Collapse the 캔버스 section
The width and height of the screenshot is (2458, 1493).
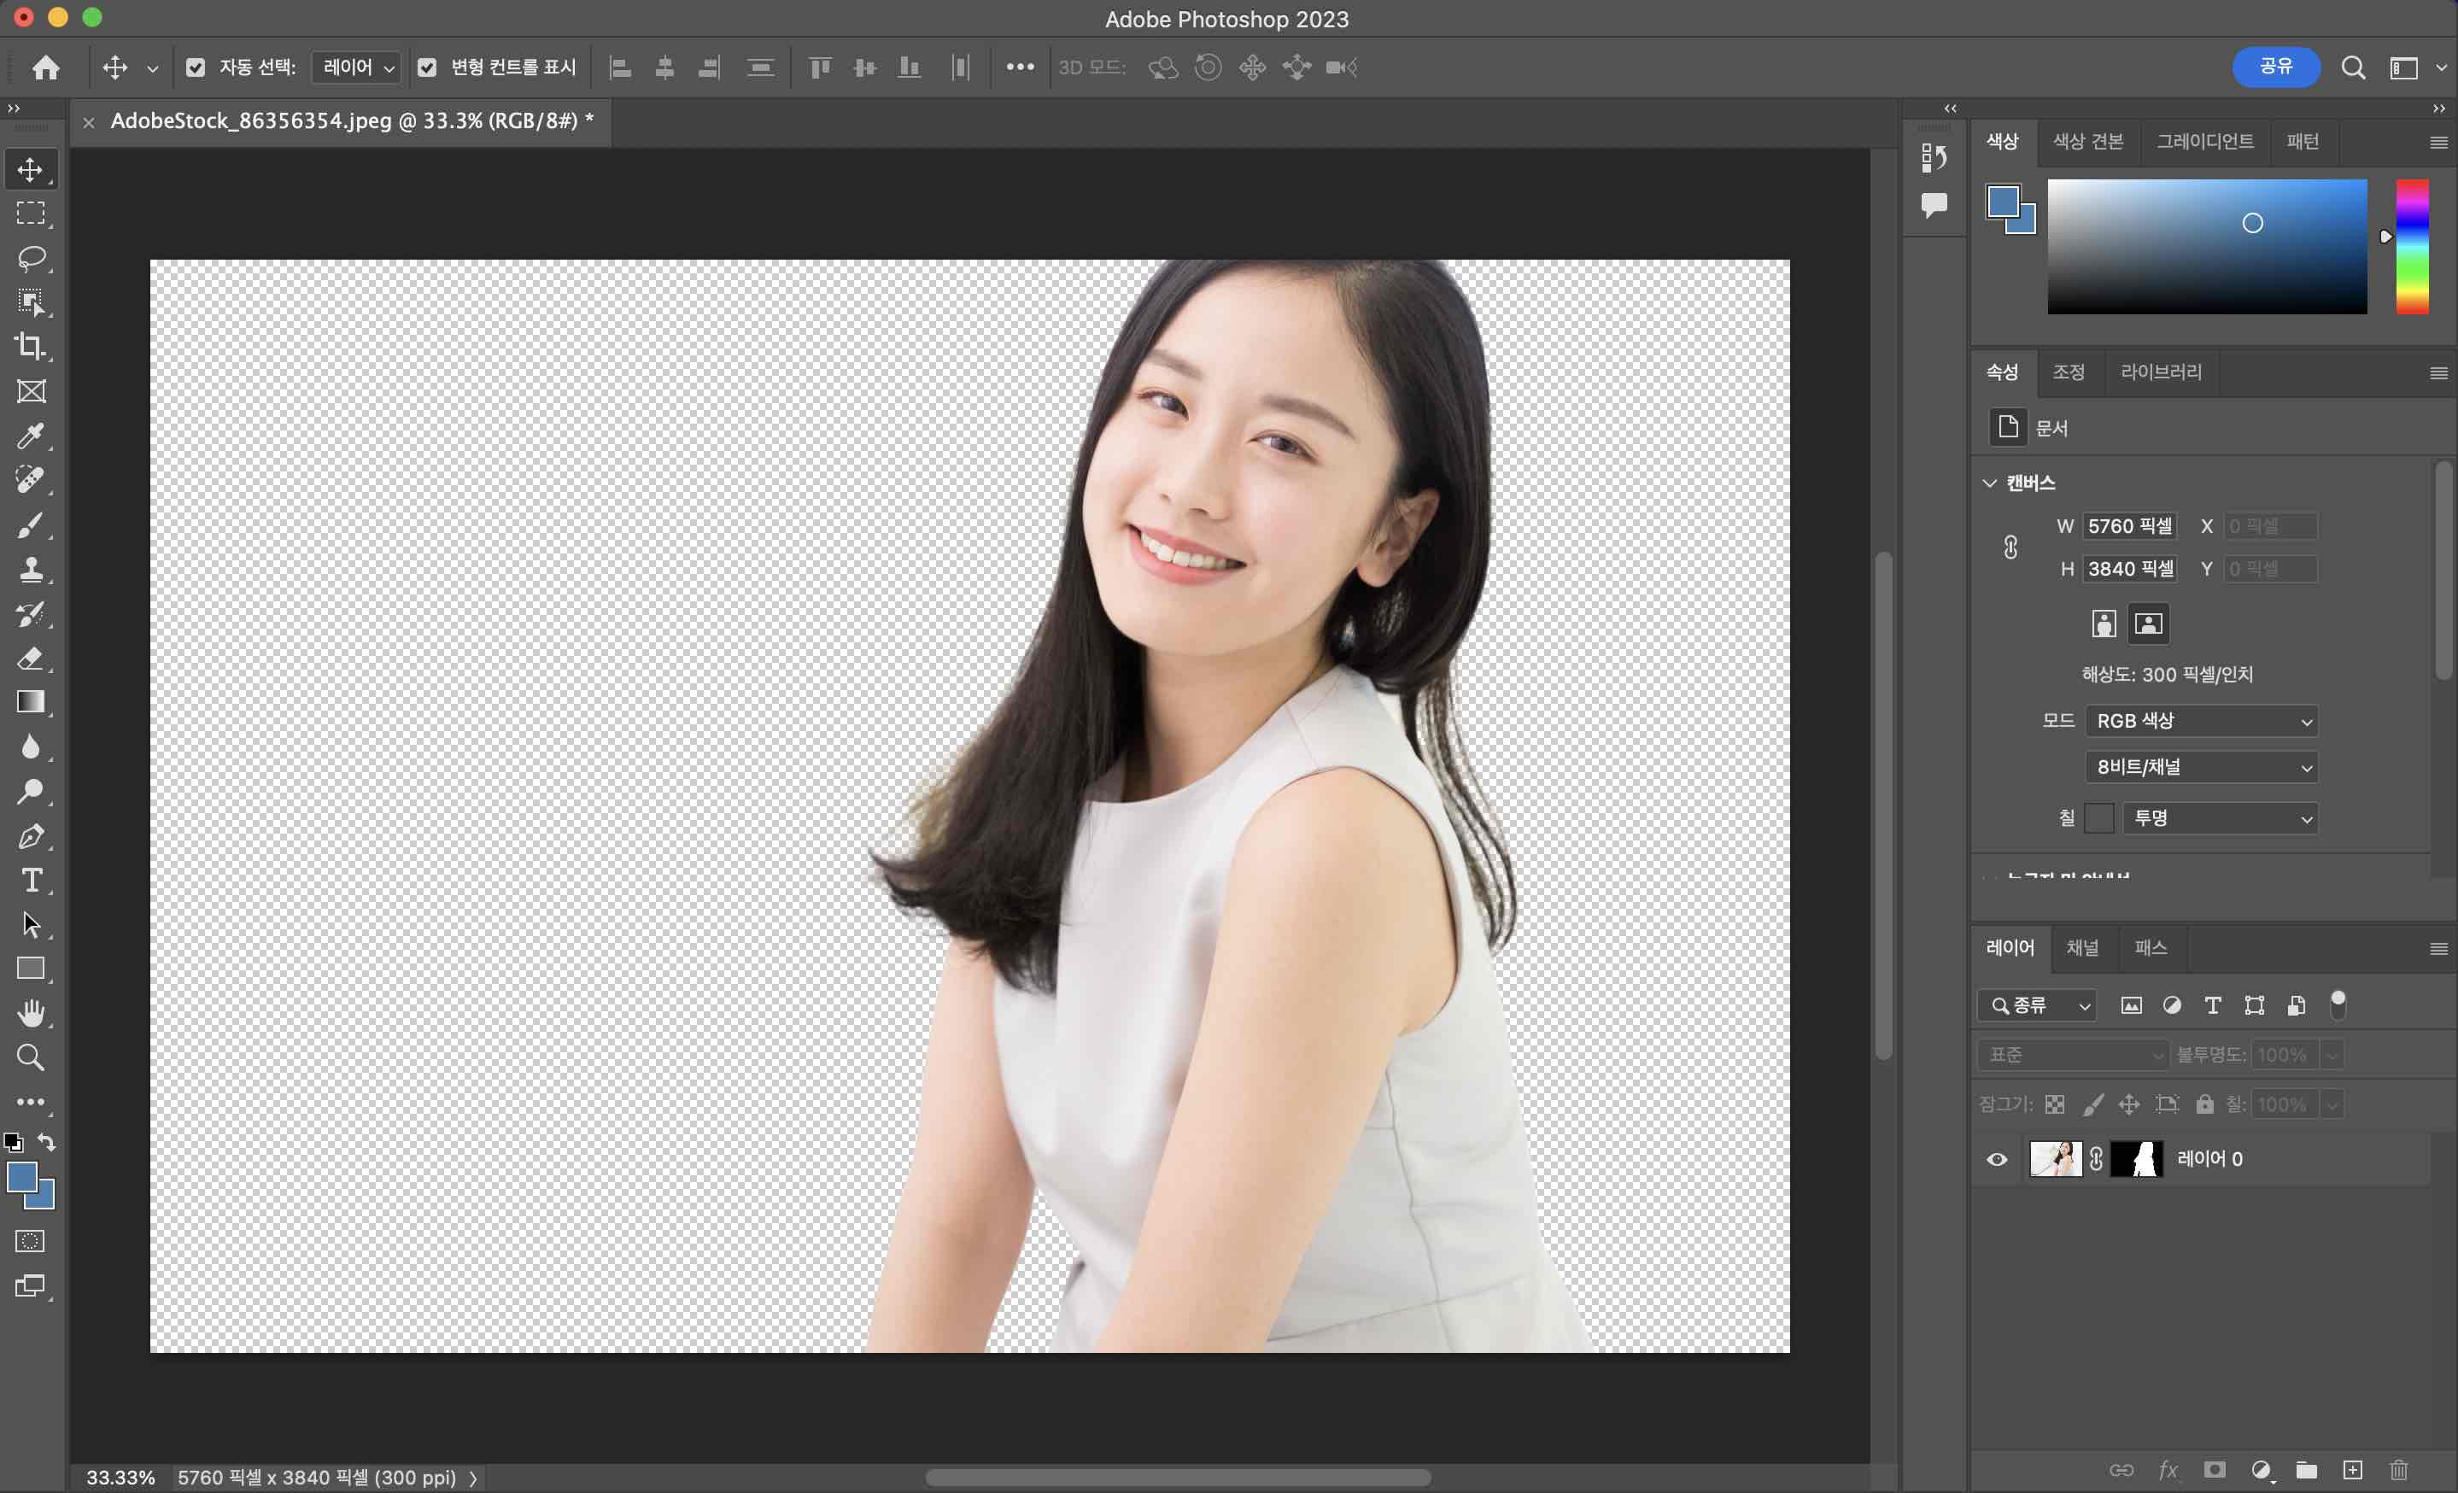(1990, 483)
